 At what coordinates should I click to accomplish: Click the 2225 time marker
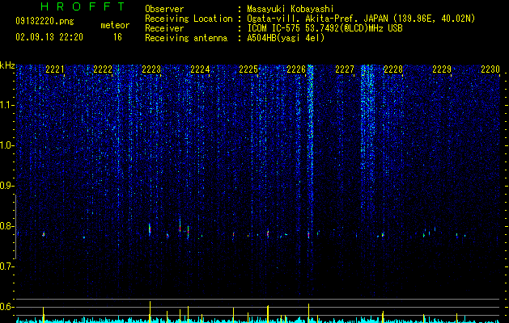[x=248, y=69]
